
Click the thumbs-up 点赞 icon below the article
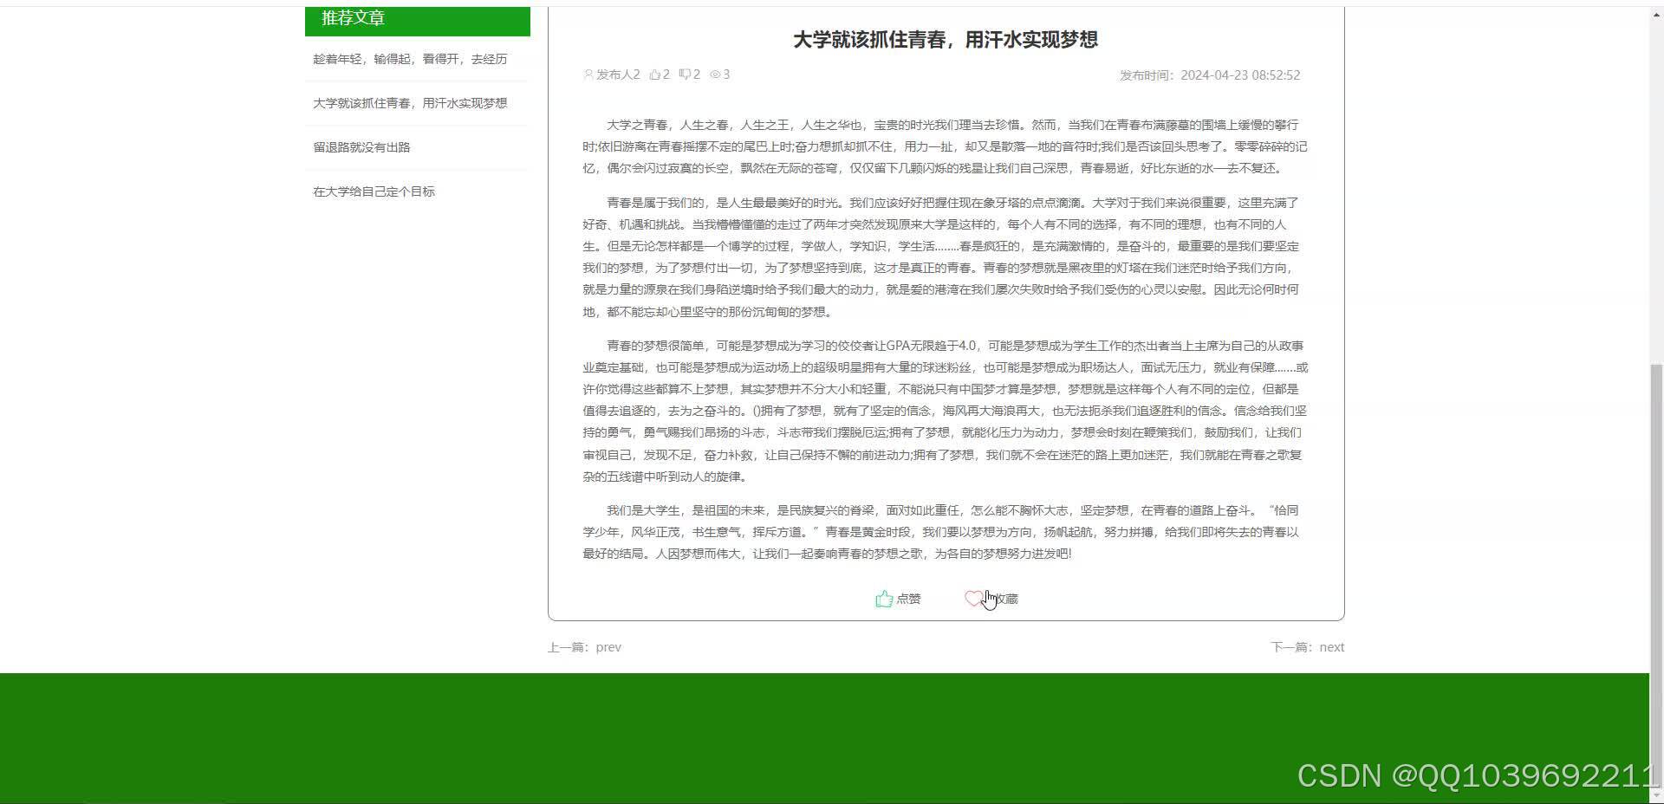tap(884, 599)
